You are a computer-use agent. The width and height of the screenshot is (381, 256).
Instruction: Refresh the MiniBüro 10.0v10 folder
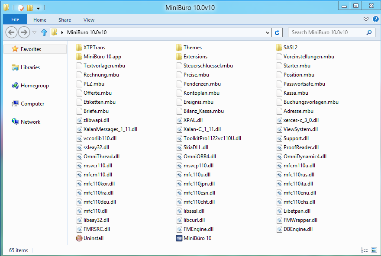pyautogui.click(x=277, y=32)
